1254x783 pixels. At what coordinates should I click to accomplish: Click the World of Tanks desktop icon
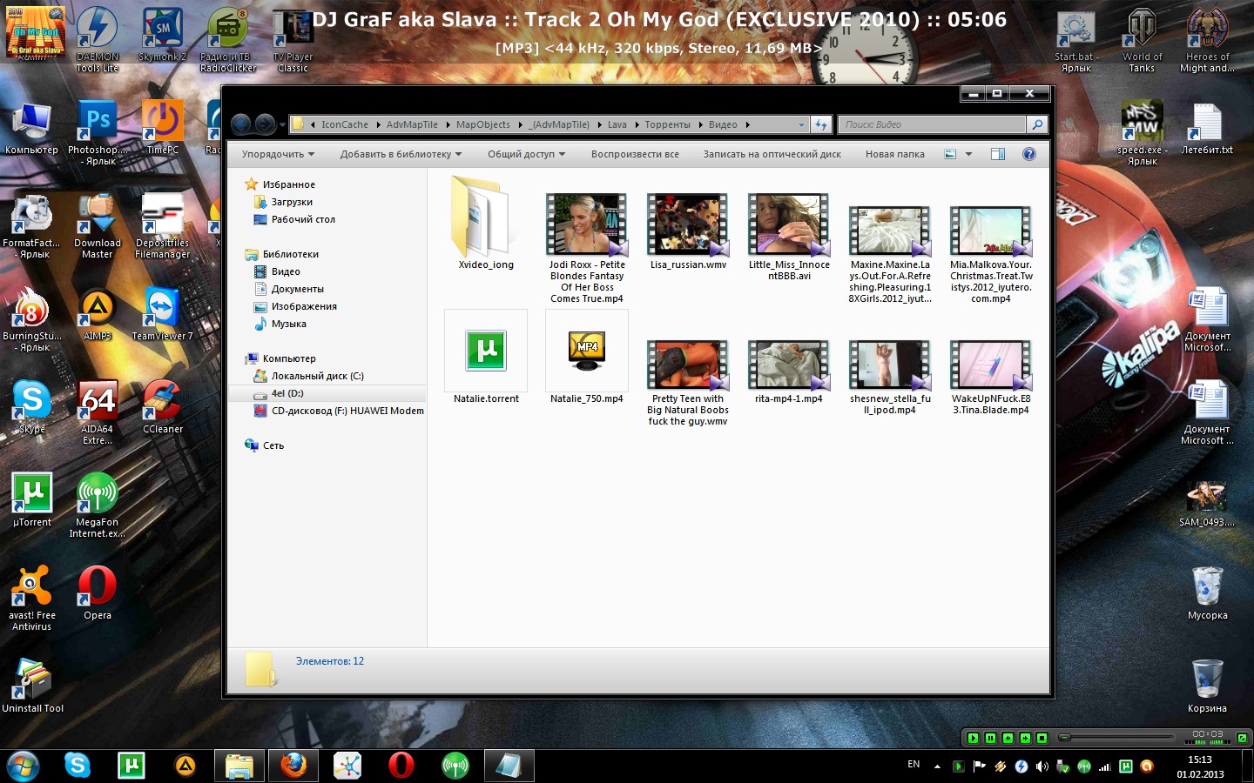[1142, 39]
